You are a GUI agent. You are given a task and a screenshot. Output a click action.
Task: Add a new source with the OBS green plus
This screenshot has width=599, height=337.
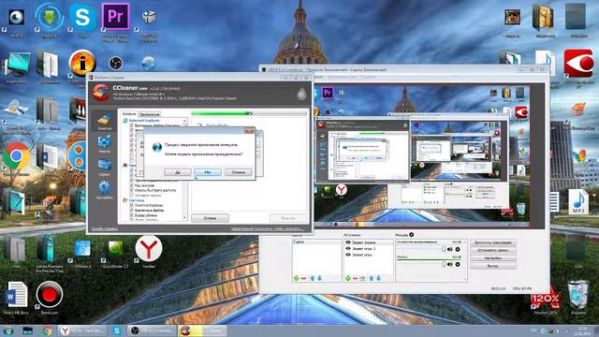point(348,279)
